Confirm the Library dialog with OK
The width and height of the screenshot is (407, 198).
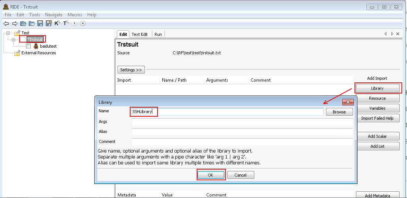[210, 175]
